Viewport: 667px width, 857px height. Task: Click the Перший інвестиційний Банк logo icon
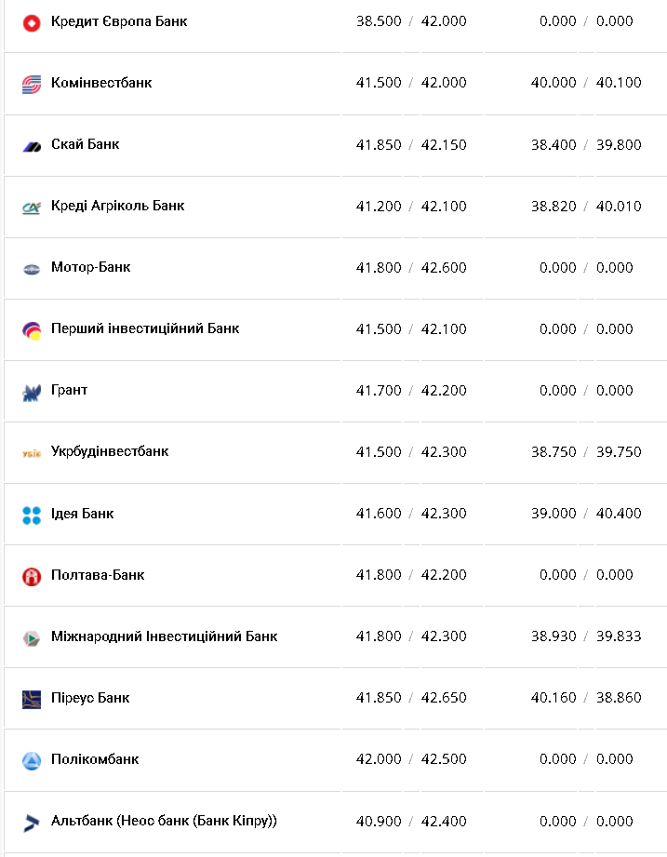click(32, 329)
